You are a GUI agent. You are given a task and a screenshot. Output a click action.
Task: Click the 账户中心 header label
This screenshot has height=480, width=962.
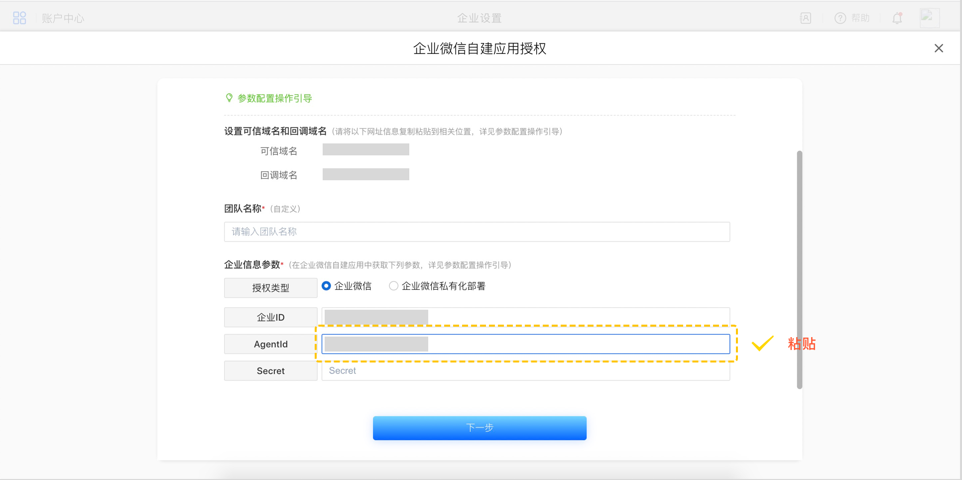click(x=63, y=18)
